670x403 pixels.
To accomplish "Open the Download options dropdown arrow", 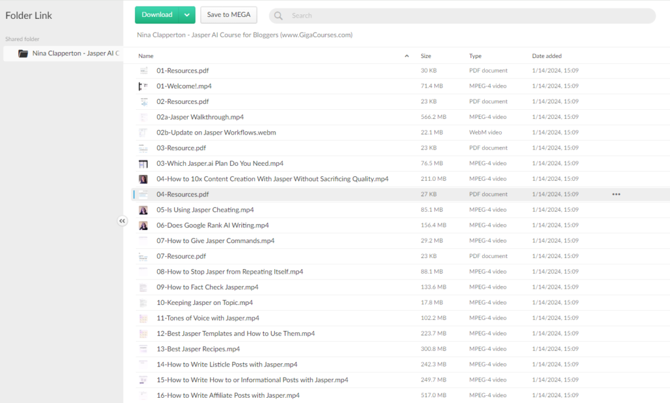I will coord(188,14).
